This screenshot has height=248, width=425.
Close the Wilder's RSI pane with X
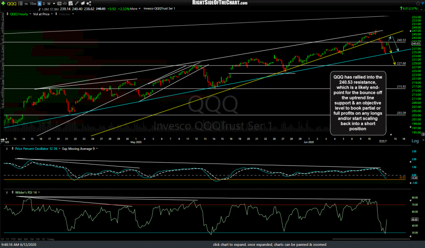(7, 192)
